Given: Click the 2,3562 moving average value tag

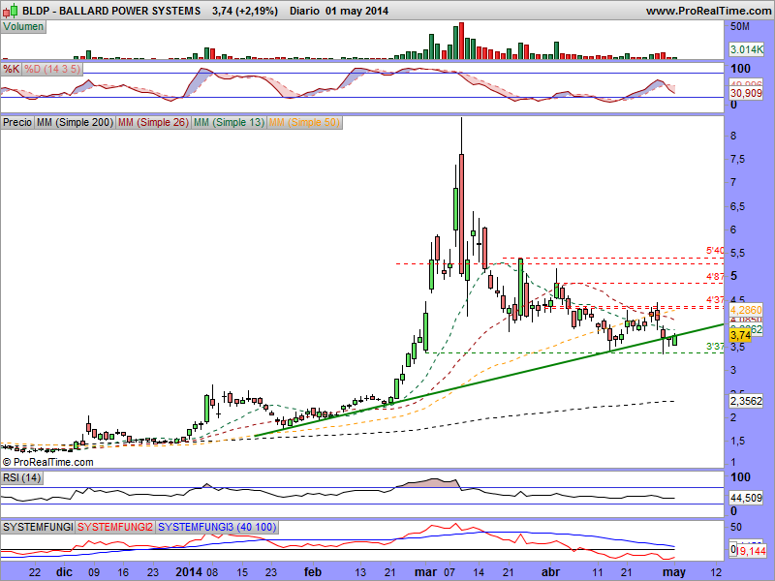Looking at the screenshot, I should pyautogui.click(x=746, y=401).
